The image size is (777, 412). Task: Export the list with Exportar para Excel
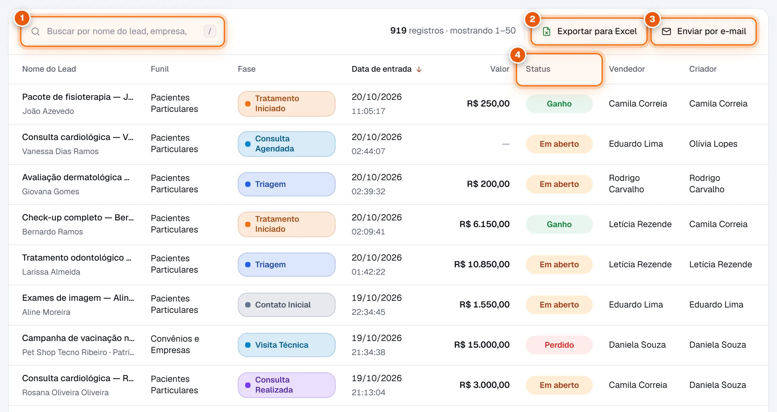[x=589, y=31]
